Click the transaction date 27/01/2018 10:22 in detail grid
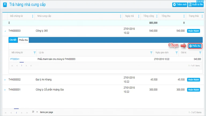 [x=162, y=59]
